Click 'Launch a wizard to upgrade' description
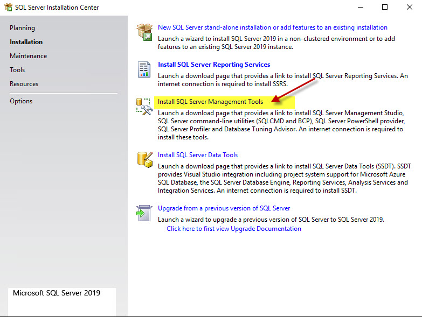Screen dimensions: 422x317 (x=271, y=220)
